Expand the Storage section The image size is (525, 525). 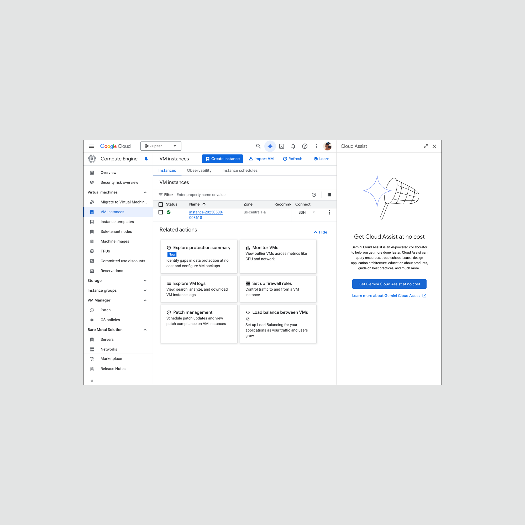(145, 281)
